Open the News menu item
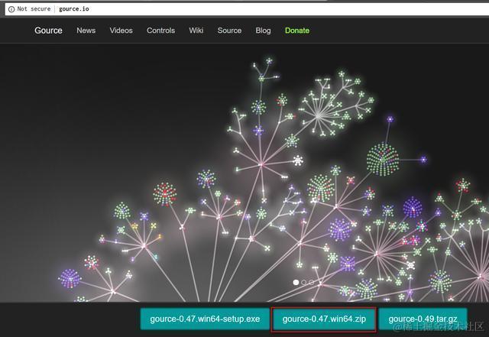Viewport: 489px width, 337px height. coord(86,31)
